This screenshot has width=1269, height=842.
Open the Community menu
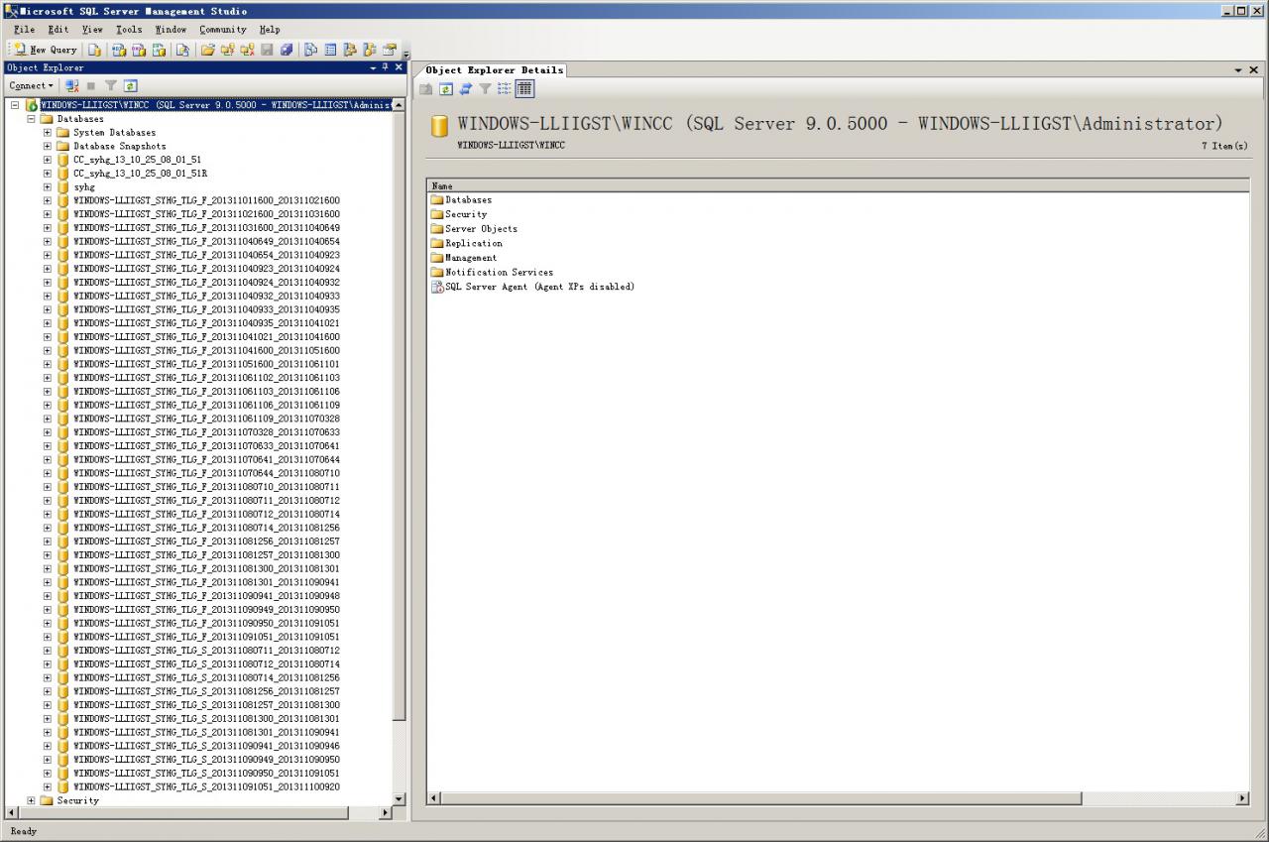click(x=223, y=30)
